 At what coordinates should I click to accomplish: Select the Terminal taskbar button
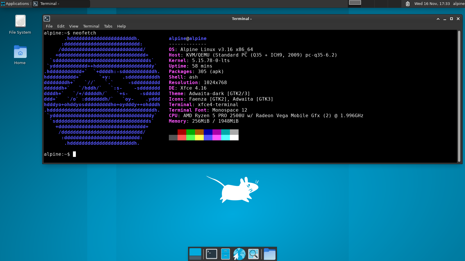[61, 4]
